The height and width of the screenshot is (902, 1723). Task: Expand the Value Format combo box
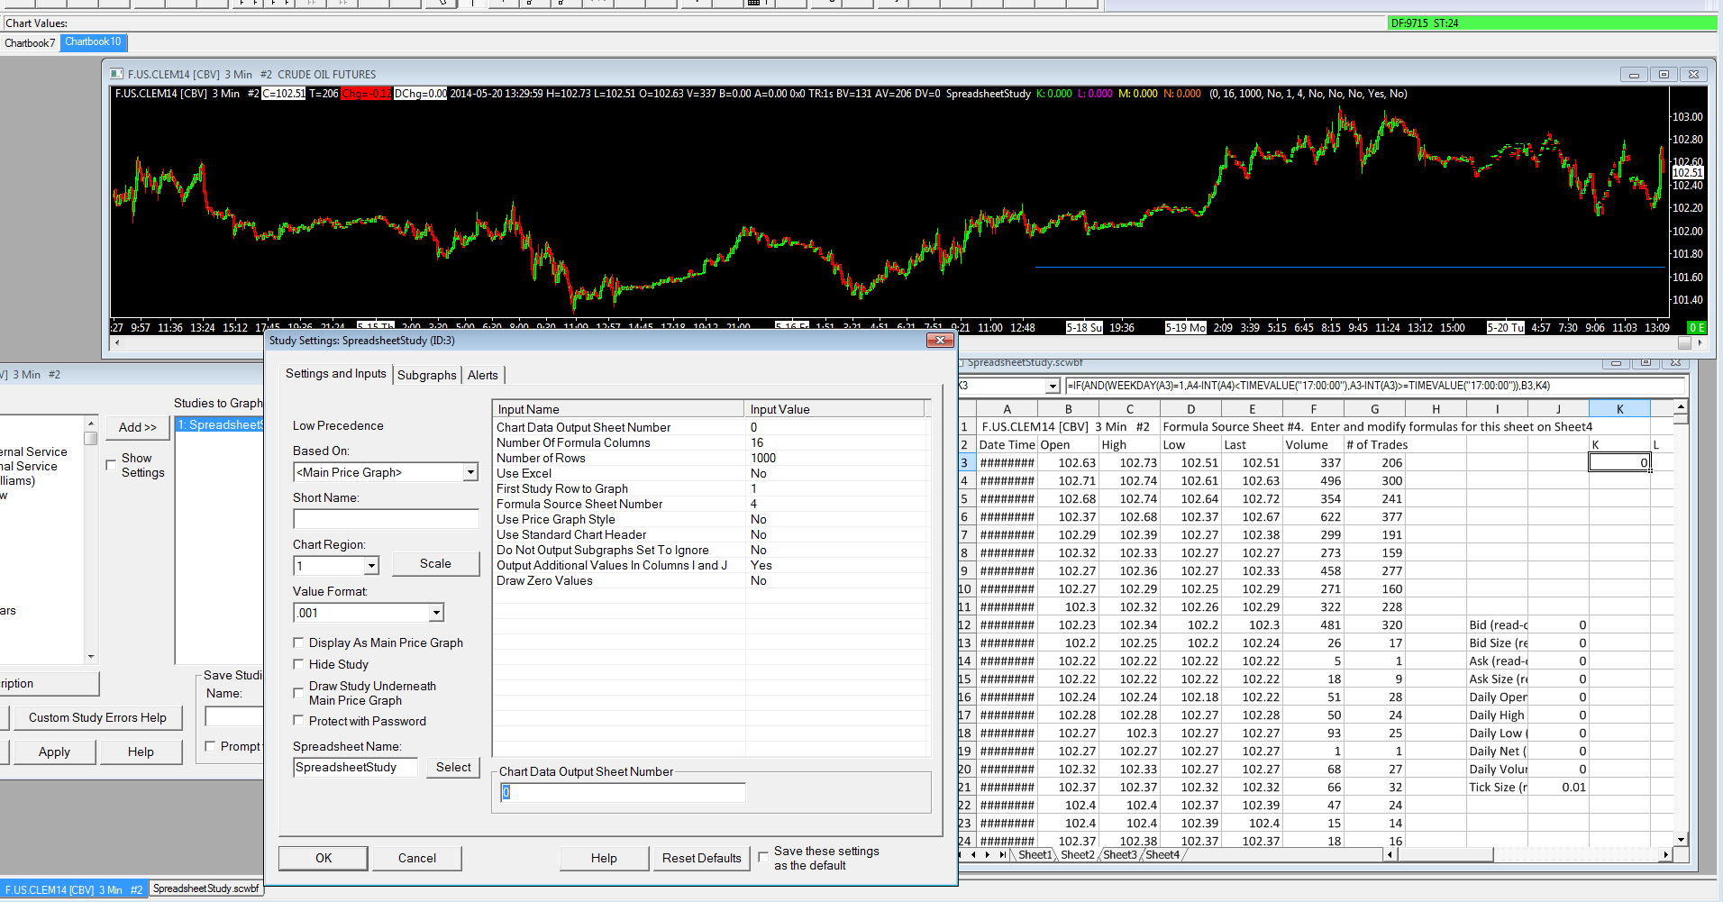pyautogui.click(x=436, y=613)
